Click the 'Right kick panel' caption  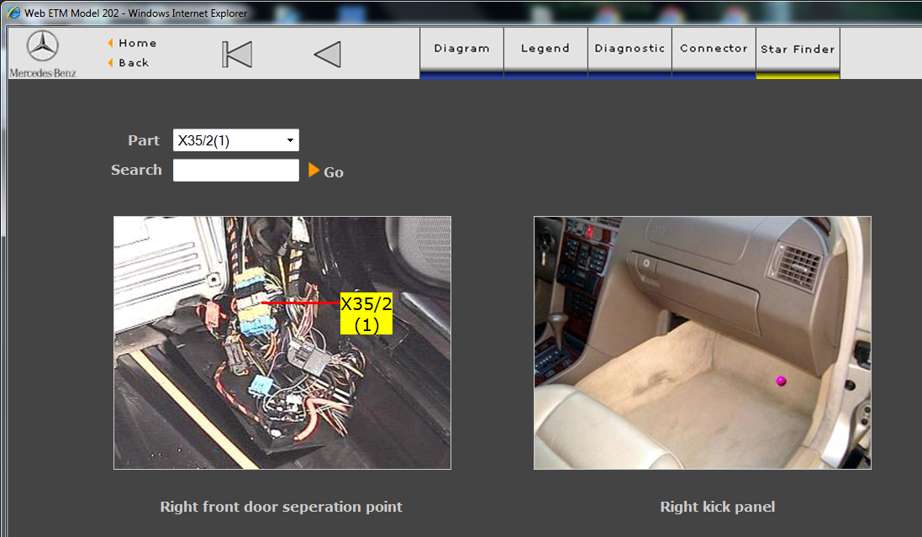coord(718,507)
